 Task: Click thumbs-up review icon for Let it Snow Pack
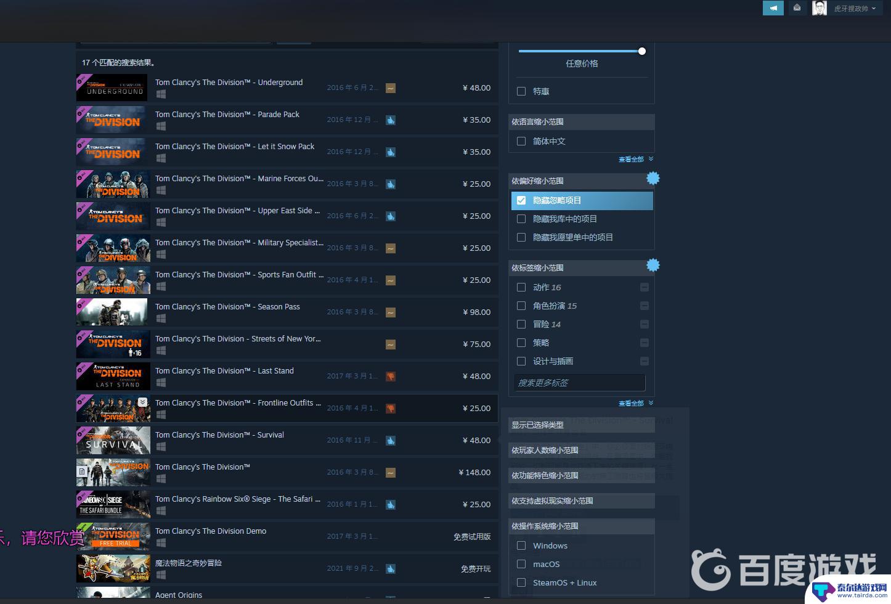(391, 152)
